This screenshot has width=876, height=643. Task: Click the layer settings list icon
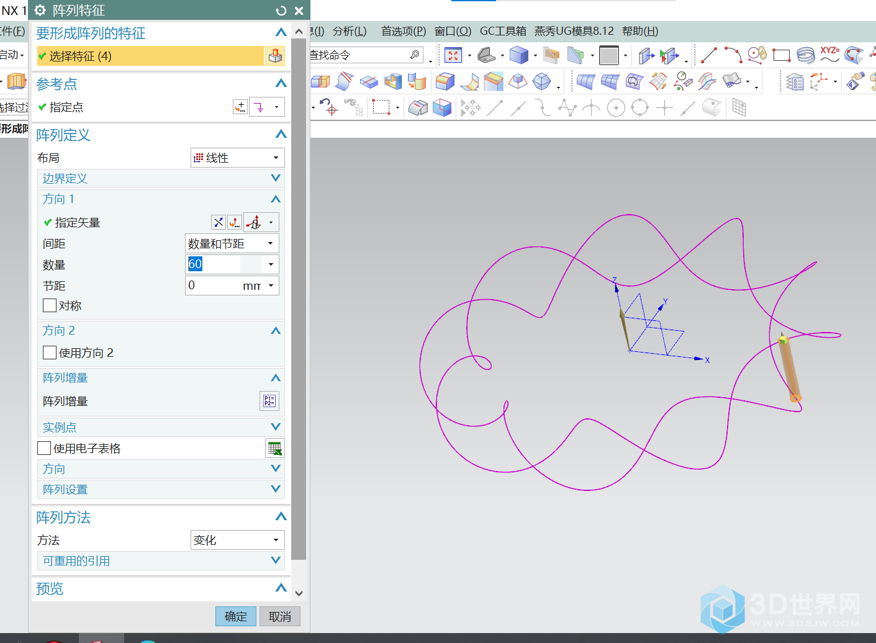795,81
